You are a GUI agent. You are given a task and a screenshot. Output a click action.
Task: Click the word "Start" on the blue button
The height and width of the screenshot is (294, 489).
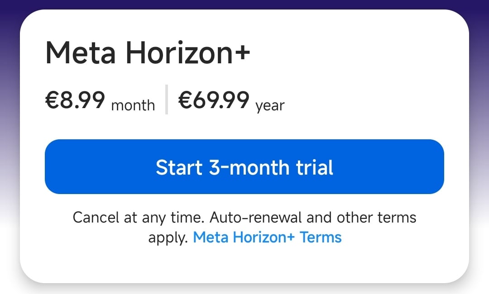179,167
